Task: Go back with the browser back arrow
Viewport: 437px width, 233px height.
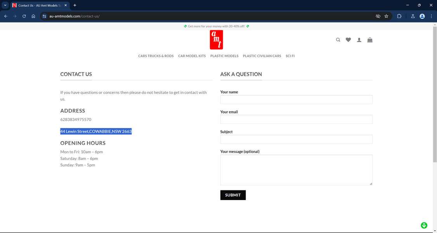Action: pyautogui.click(x=5, y=16)
